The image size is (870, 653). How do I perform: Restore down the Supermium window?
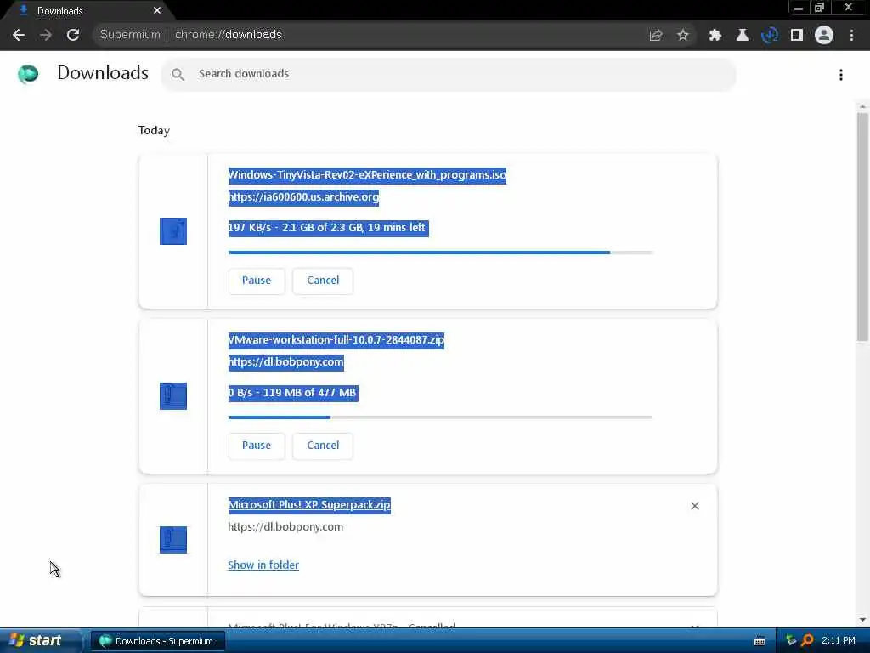pyautogui.click(x=819, y=8)
